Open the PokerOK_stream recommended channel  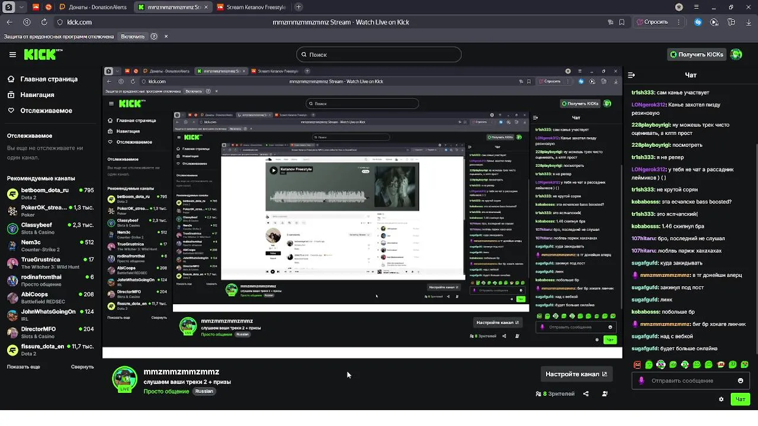click(x=50, y=211)
